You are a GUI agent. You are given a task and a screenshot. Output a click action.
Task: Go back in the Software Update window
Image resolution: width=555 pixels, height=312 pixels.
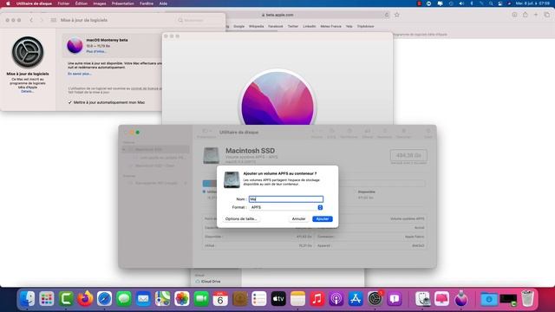[x=31, y=20]
